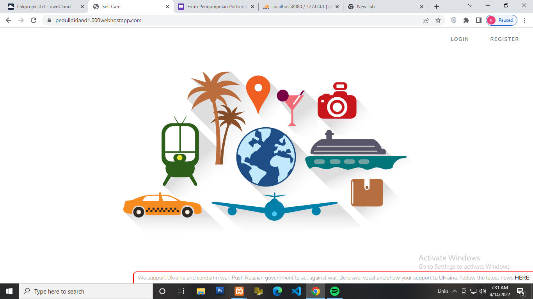Screen dimensions: 533x299
Task: Open Spotify from the taskbar
Action: [334, 291]
